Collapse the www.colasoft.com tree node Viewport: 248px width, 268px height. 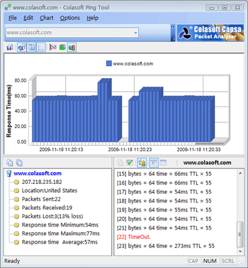[x=9, y=173]
